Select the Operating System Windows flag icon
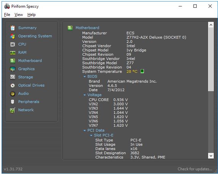This screenshot has width=218, height=174. pos(13,36)
